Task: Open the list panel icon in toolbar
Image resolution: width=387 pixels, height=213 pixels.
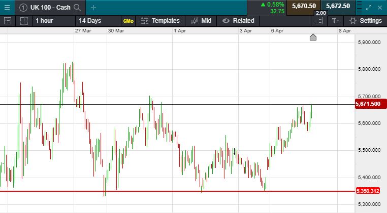Action: pyautogui.click(x=7, y=21)
